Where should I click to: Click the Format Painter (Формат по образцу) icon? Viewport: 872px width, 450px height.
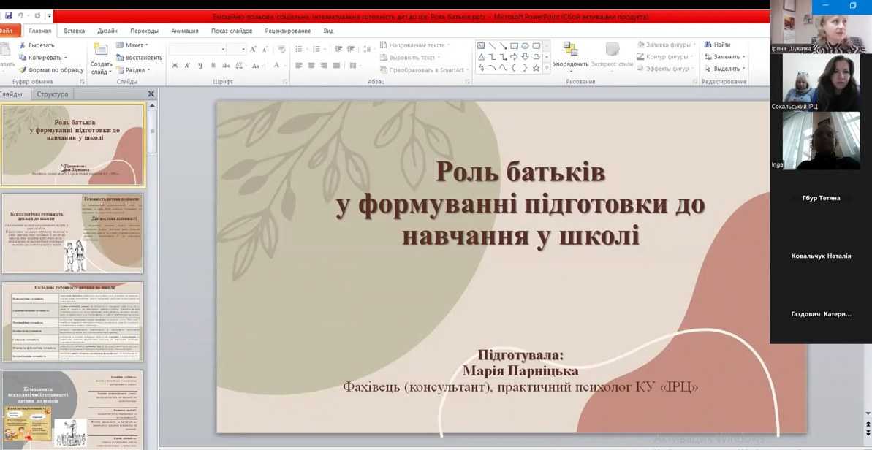click(23, 70)
